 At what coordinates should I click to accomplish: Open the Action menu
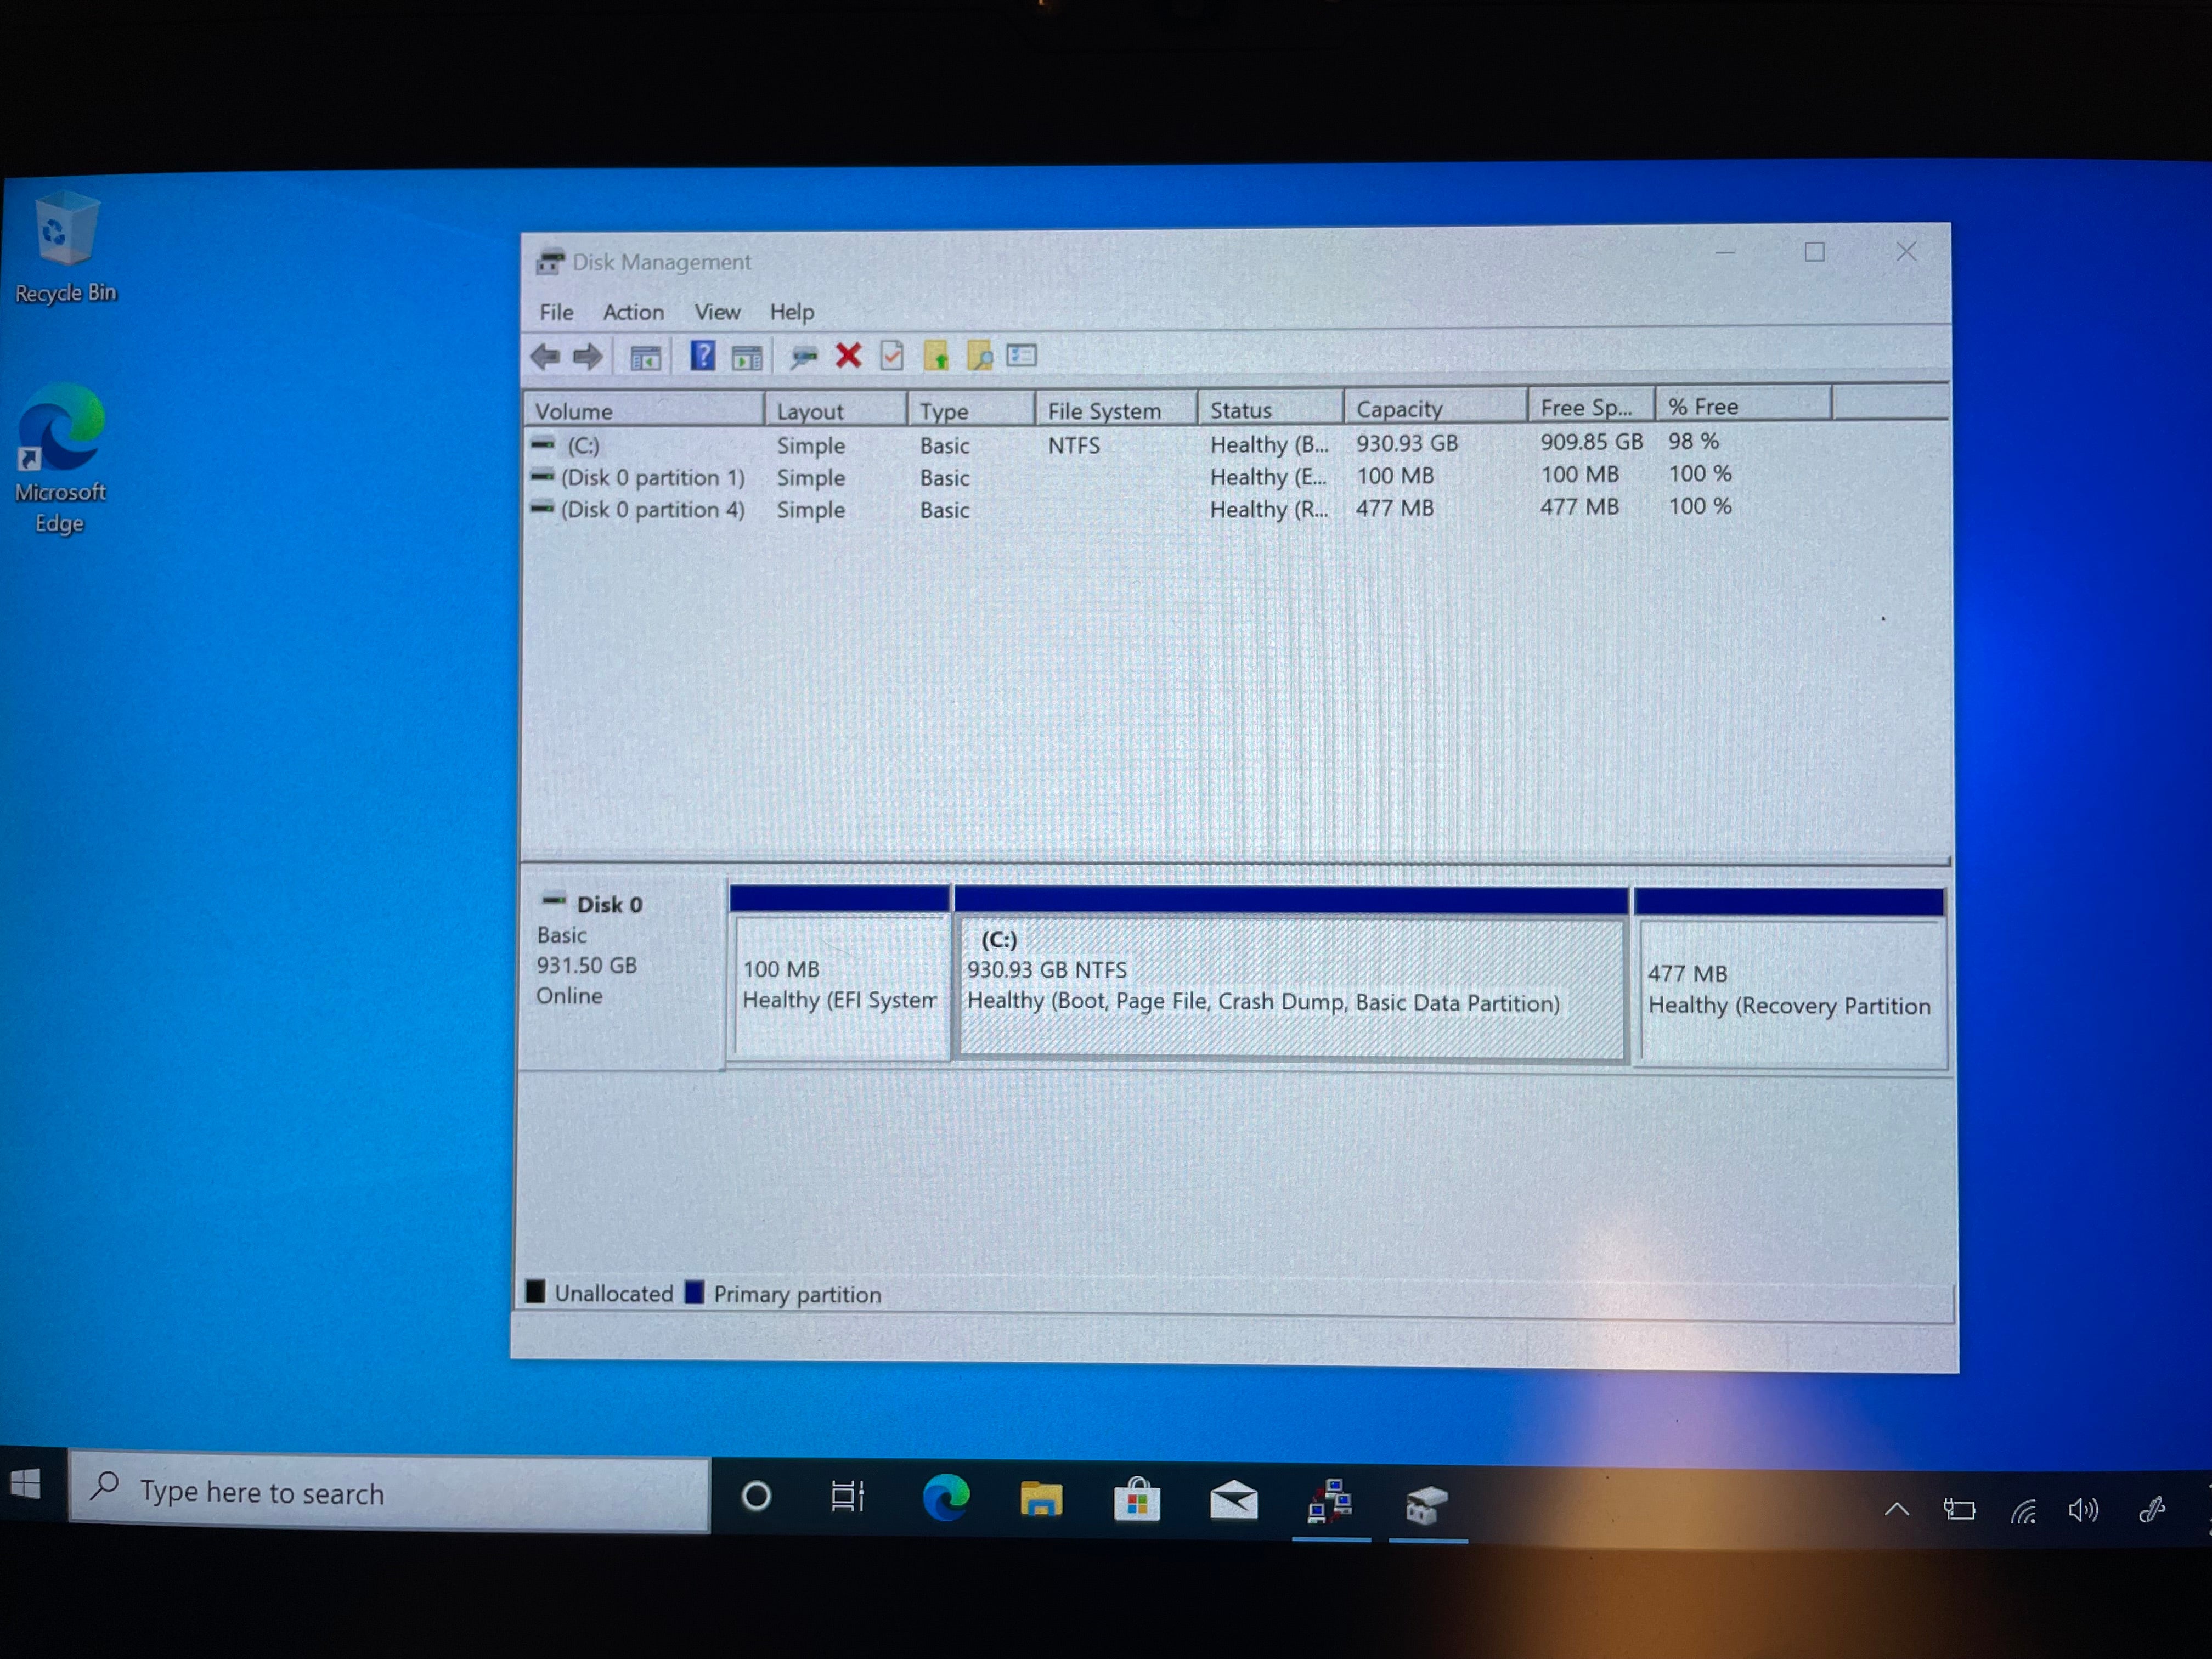(x=633, y=312)
